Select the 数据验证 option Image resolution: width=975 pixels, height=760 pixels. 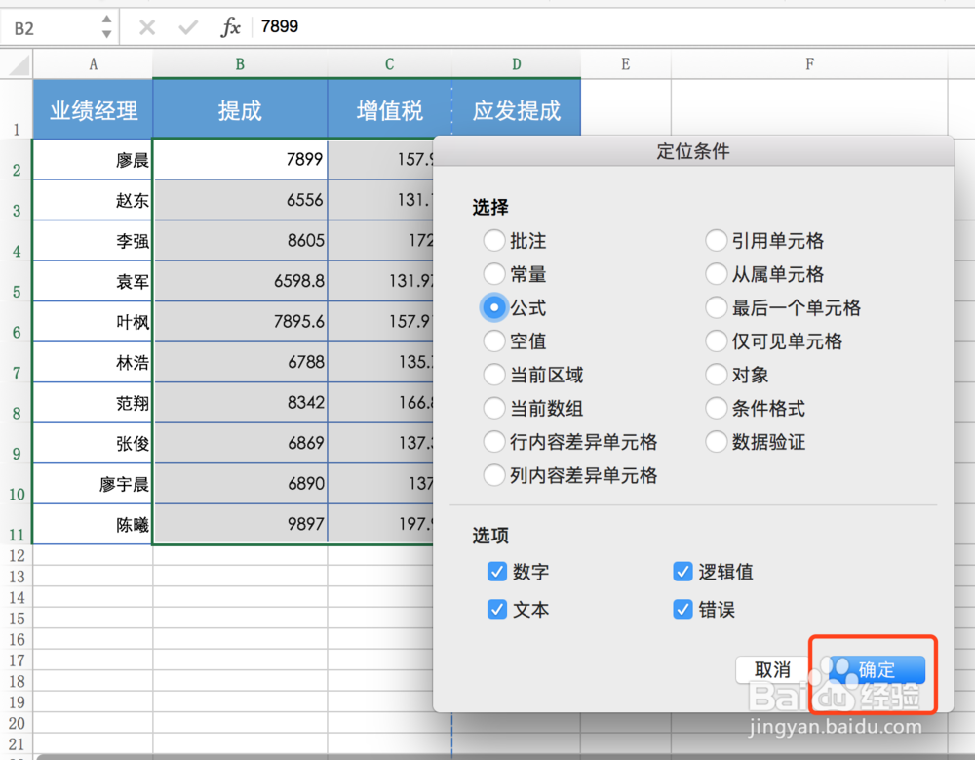(717, 442)
